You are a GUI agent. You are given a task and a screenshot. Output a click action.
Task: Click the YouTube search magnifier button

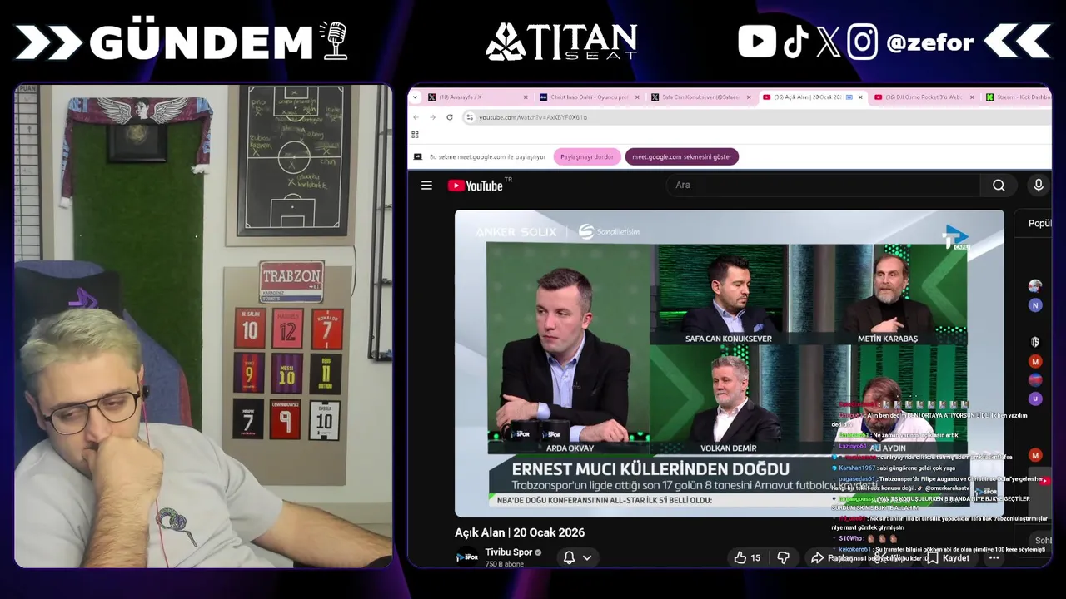coord(999,186)
